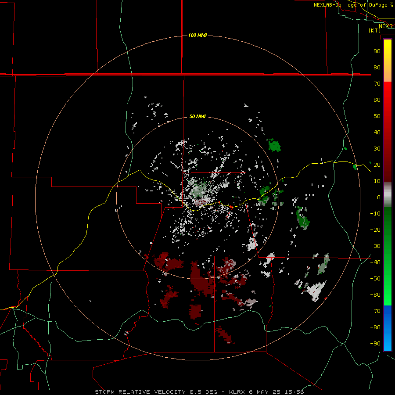The width and height of the screenshot is (395, 395).
Task: Click the -10 value on velocity scale
Action: coord(375,214)
